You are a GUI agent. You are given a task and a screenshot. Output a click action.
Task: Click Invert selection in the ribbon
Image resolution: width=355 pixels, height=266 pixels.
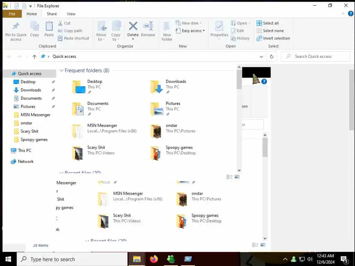[273, 38]
